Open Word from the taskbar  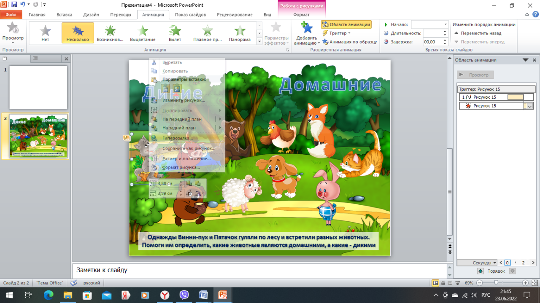click(203, 295)
